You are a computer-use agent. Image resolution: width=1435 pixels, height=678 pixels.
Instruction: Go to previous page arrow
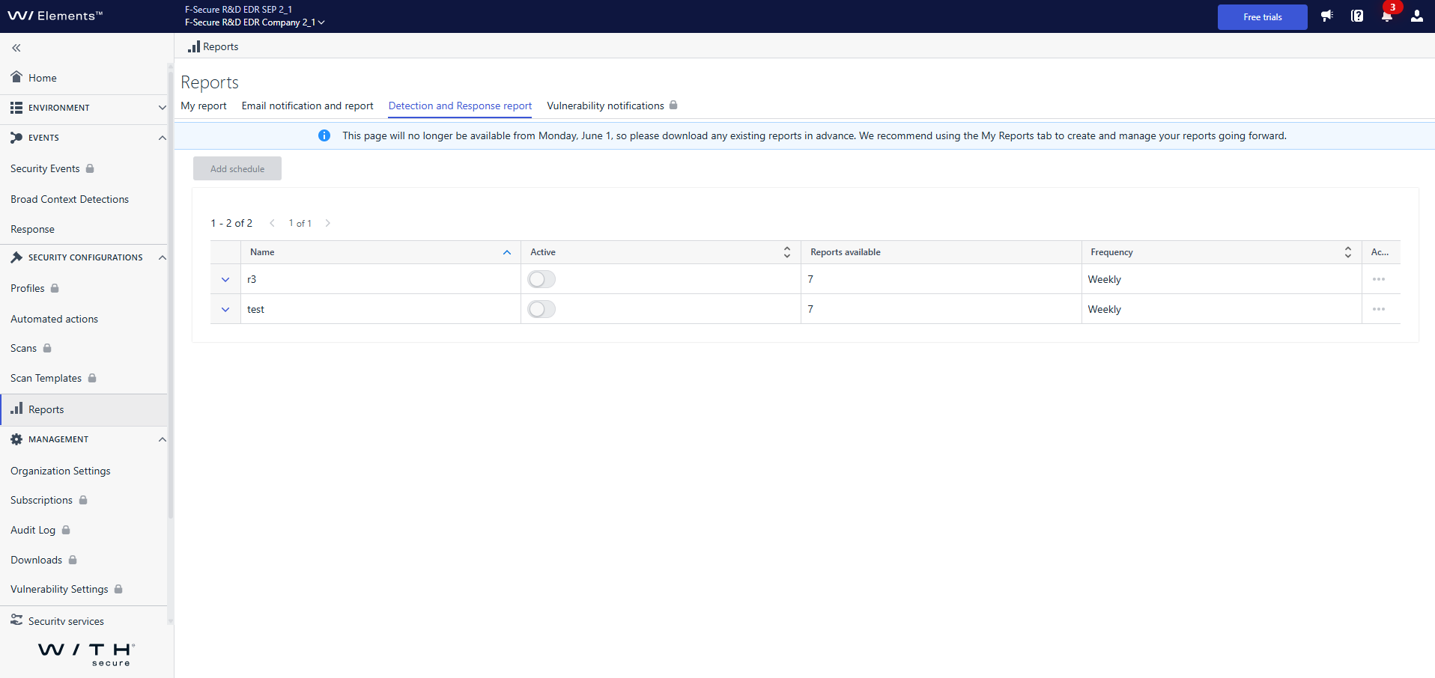coord(272,223)
